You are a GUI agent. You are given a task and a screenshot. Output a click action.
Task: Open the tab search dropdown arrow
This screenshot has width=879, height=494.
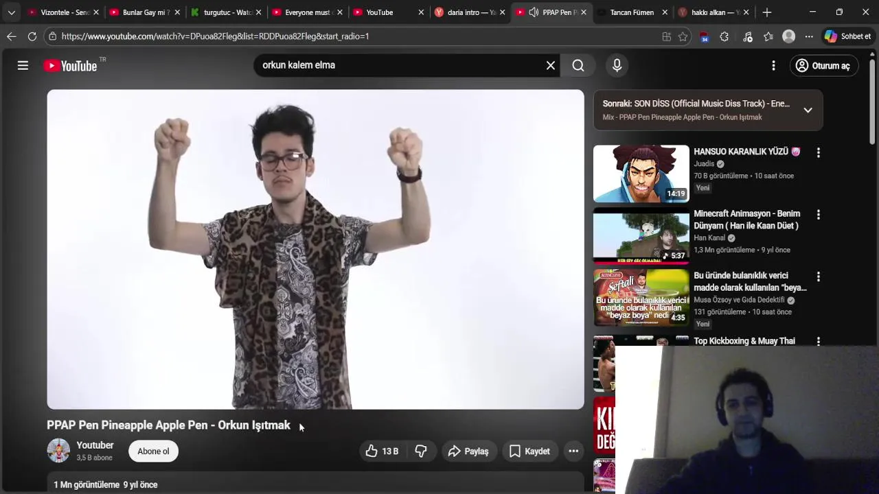point(11,12)
